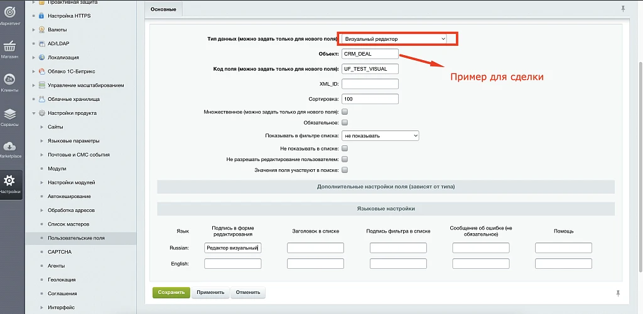Expand the Настройка HTTPS tree node
This screenshot has height=314, width=643.
[x=34, y=16]
